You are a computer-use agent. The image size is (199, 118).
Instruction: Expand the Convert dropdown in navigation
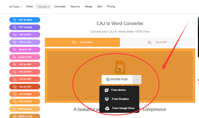43,7
